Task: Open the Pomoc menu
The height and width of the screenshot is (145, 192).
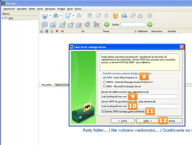Action: coord(78,9)
